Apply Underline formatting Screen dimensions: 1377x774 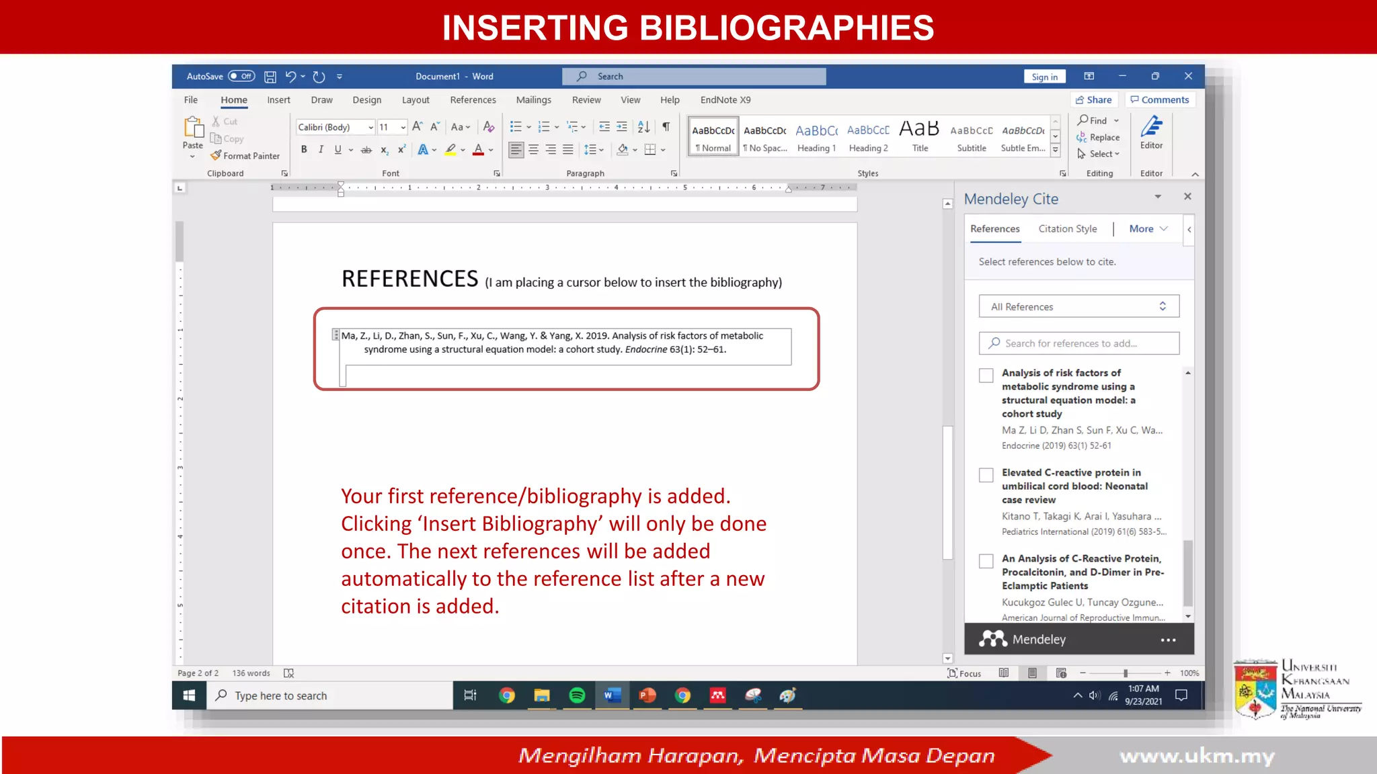click(338, 149)
